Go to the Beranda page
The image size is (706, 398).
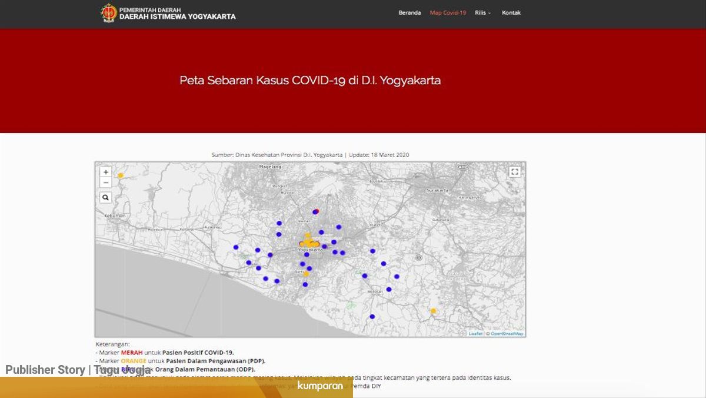pyautogui.click(x=409, y=13)
